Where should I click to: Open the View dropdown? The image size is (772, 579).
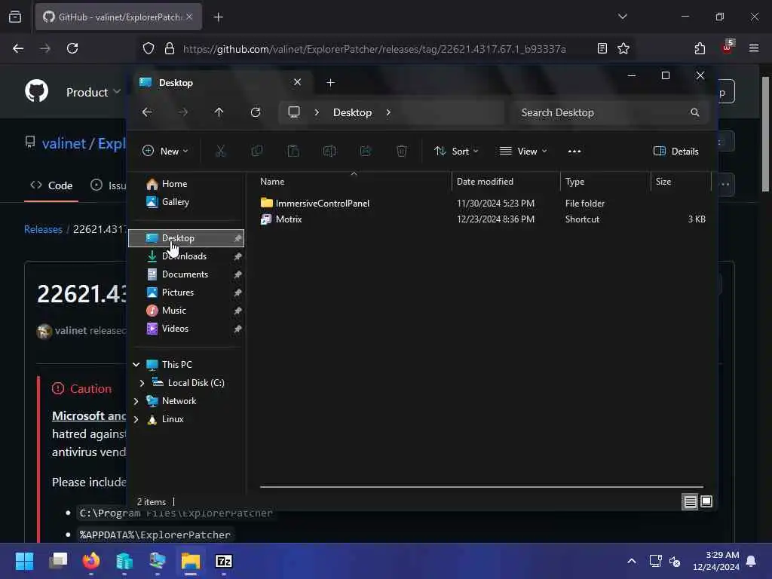click(x=523, y=151)
